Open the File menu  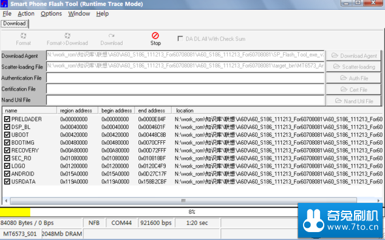point(7,14)
